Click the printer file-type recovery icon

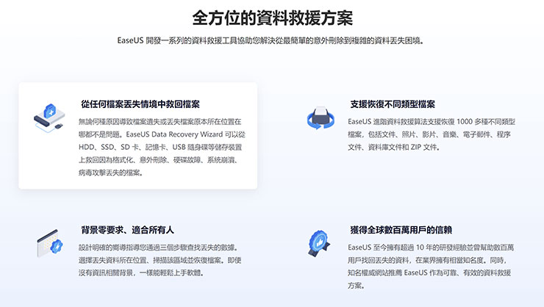(321, 118)
